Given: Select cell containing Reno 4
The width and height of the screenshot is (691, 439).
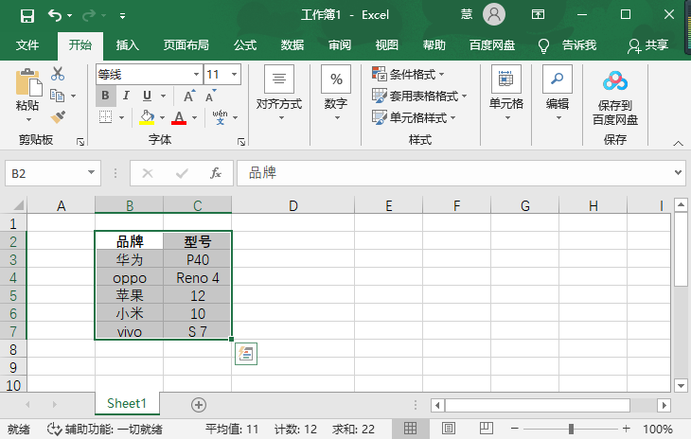Looking at the screenshot, I should 198,278.
